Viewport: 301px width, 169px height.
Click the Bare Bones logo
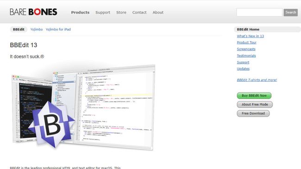(x=33, y=12)
